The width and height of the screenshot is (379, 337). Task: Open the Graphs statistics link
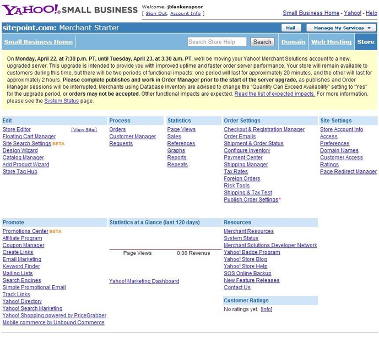(176, 150)
